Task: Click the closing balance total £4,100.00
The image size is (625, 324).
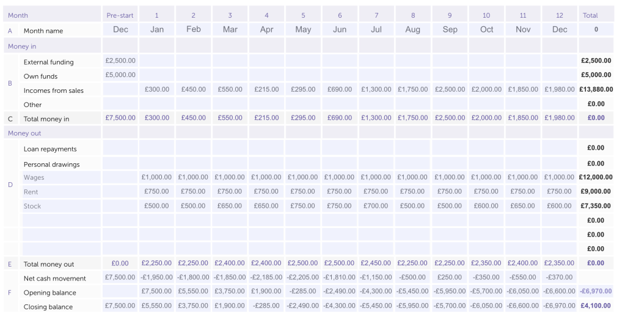Action: tap(596, 306)
